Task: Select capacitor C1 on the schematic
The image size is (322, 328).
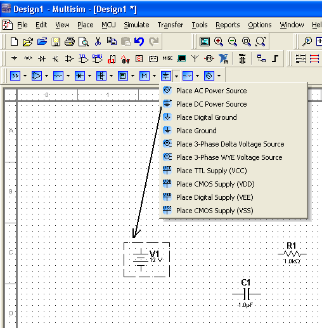Action: click(247, 294)
